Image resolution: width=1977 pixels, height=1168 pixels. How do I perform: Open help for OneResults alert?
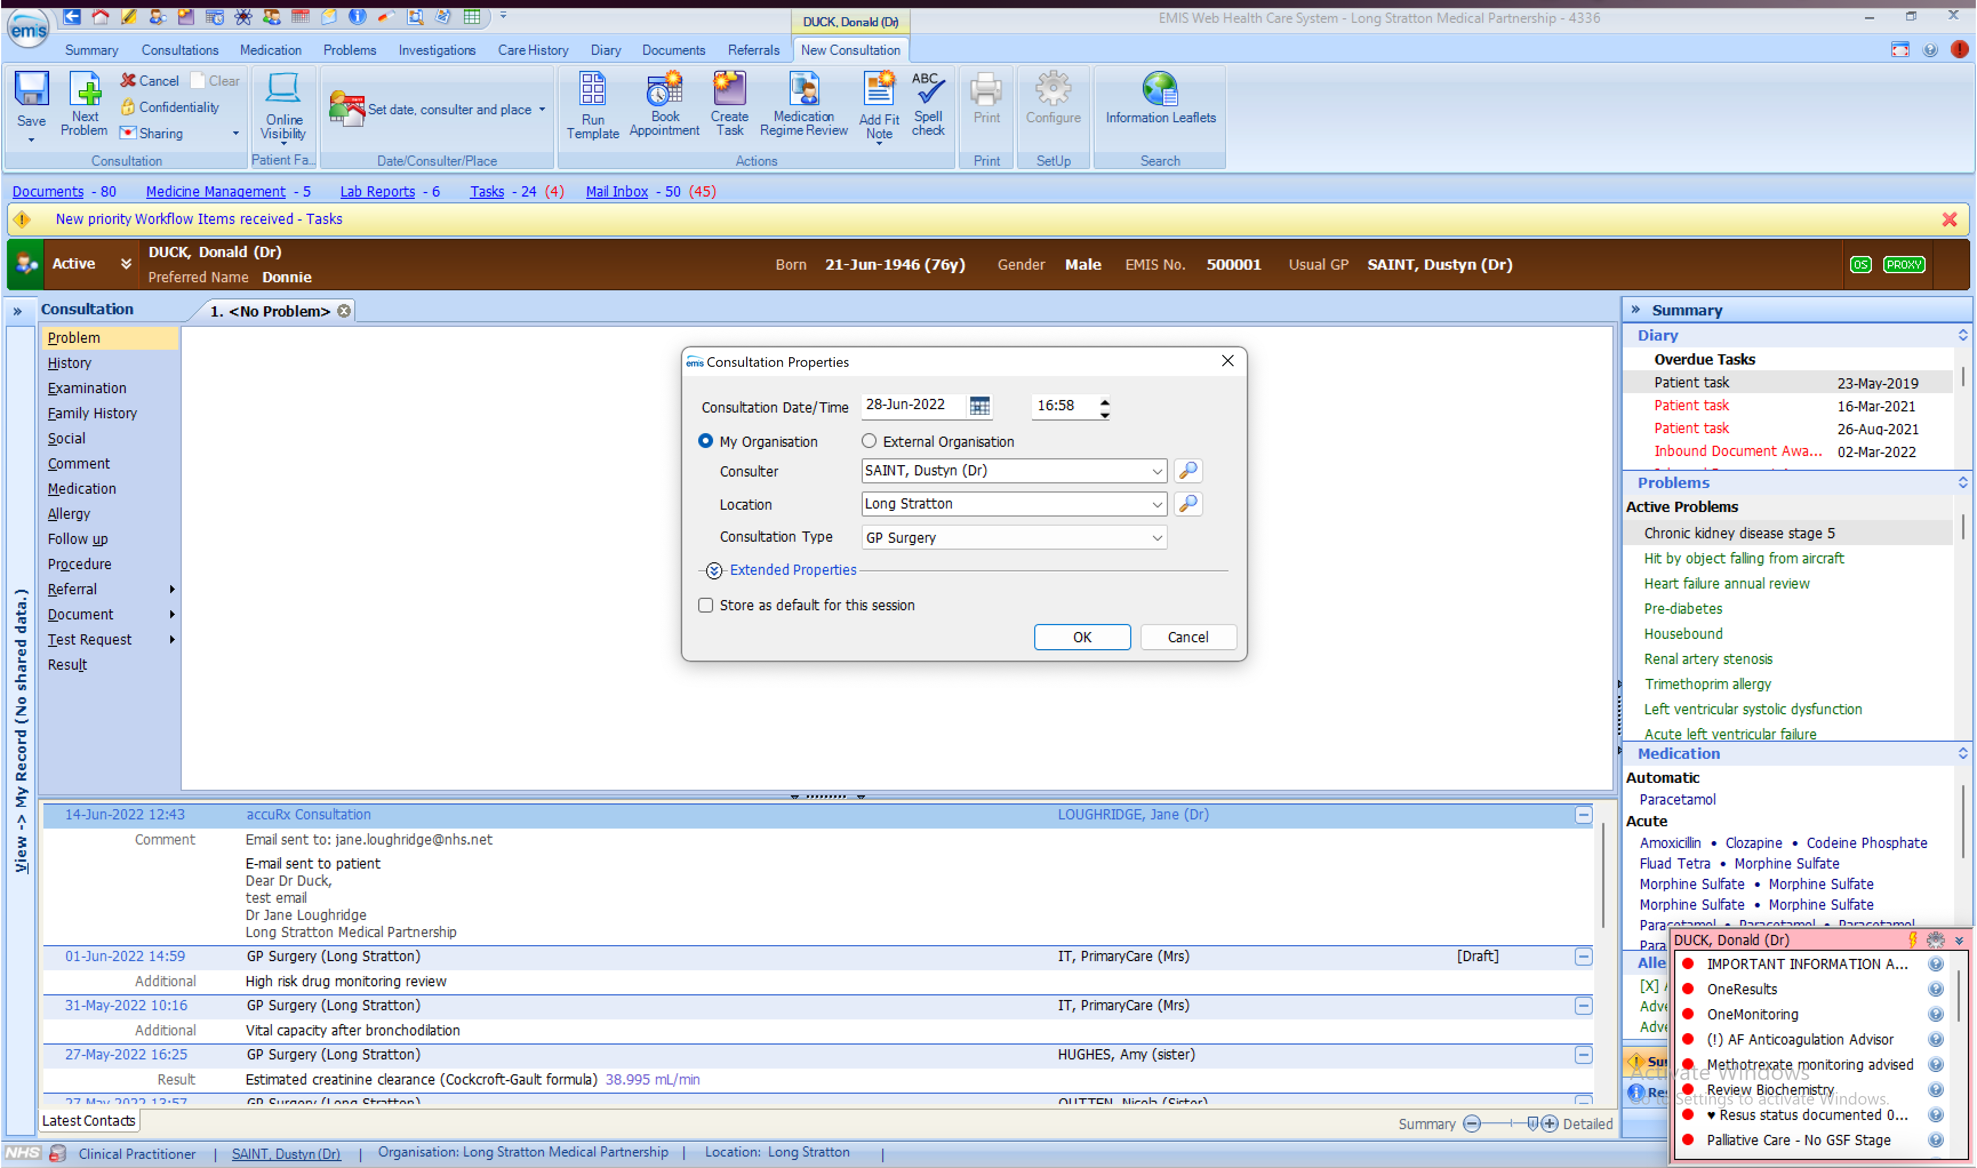coord(1935,989)
